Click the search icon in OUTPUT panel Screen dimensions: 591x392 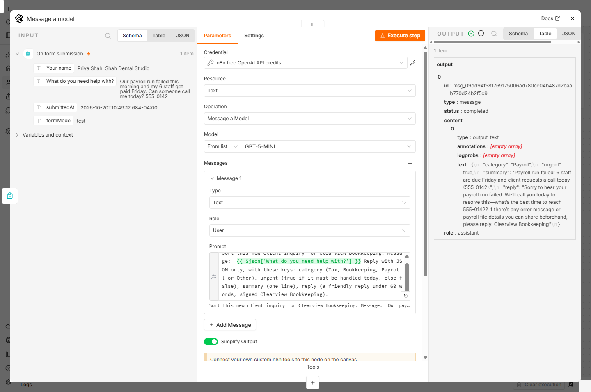[x=494, y=34]
